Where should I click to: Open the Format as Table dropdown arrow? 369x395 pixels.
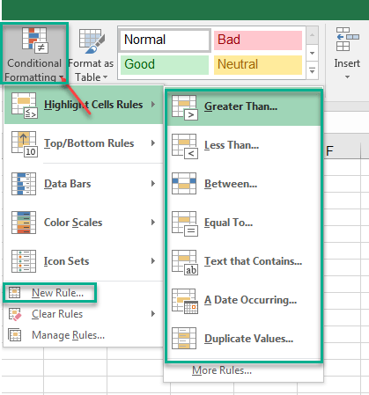pos(105,77)
